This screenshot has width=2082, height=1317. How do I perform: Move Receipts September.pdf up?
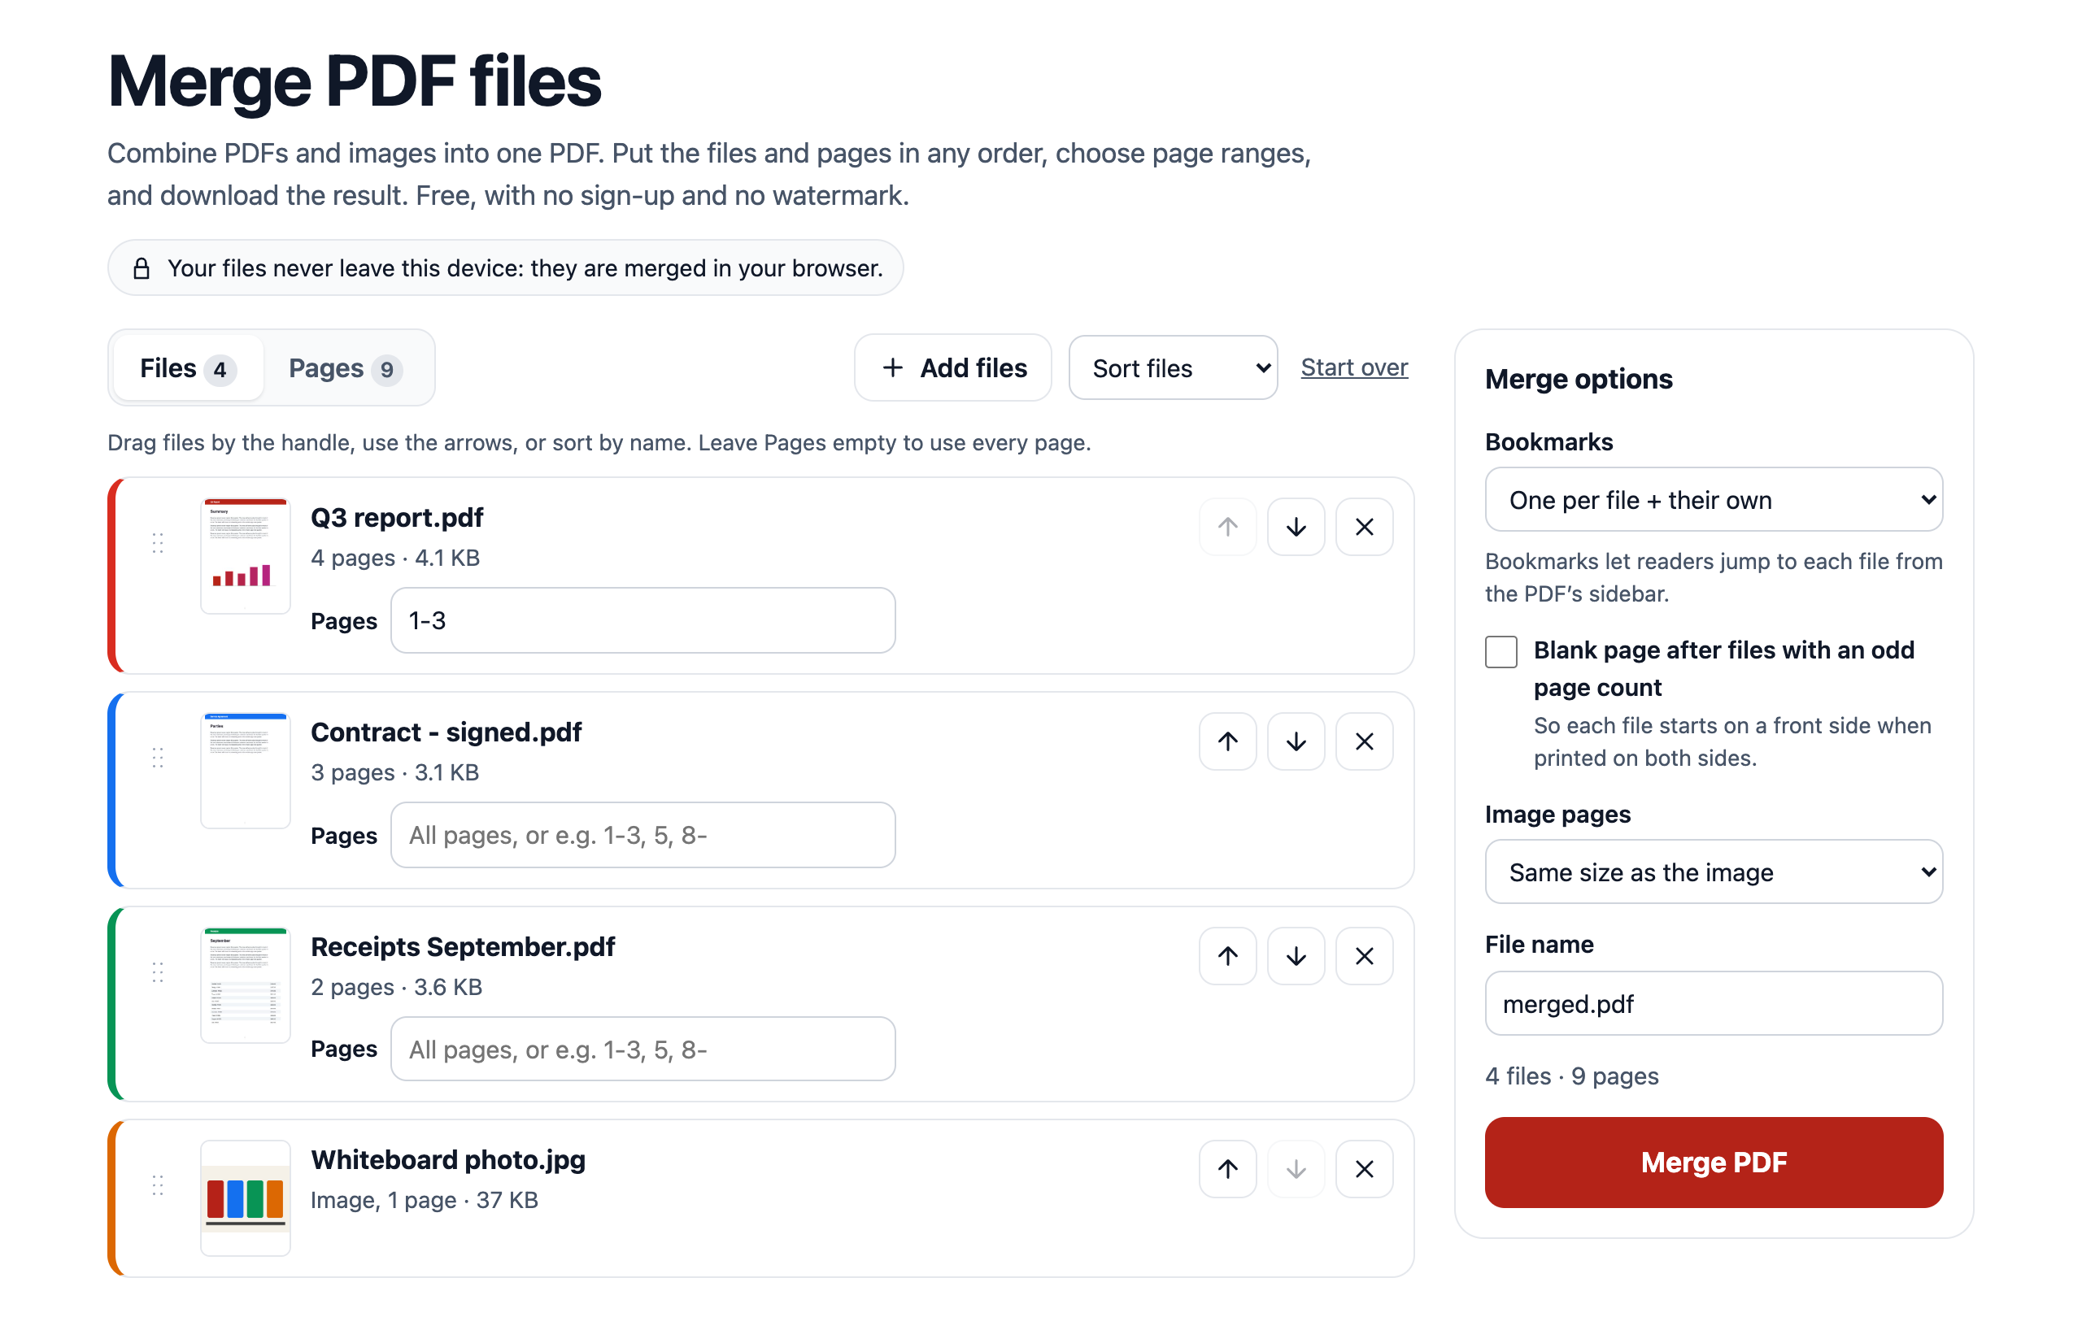tap(1227, 956)
